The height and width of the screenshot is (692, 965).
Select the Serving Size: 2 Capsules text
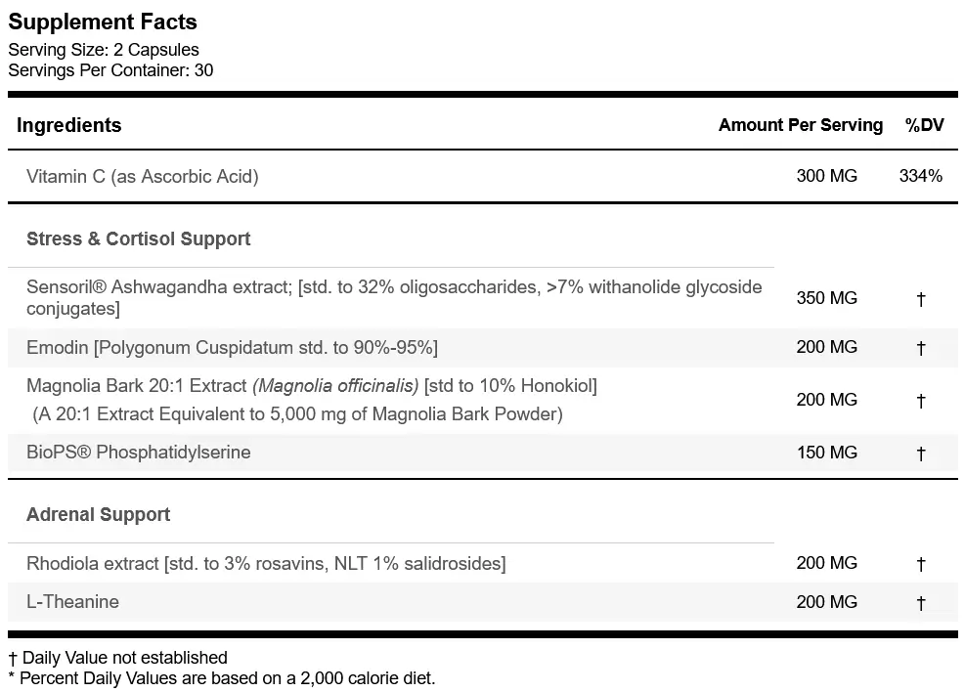point(104,50)
